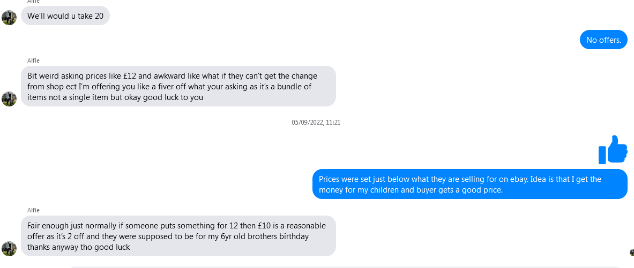This screenshot has width=634, height=268.
Task: Click the blue thumbs-up like sticker
Action: 613,149
